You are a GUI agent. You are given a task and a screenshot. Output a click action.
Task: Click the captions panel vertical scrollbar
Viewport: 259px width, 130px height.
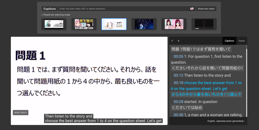coord(246,81)
